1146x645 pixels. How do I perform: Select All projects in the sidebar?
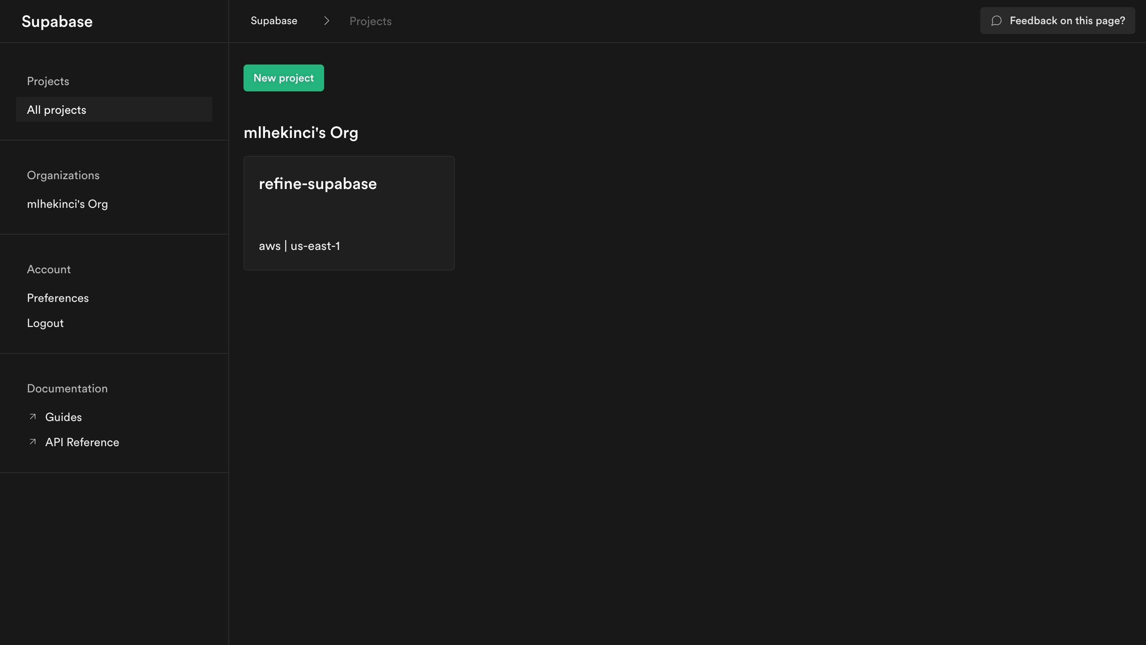pos(56,109)
